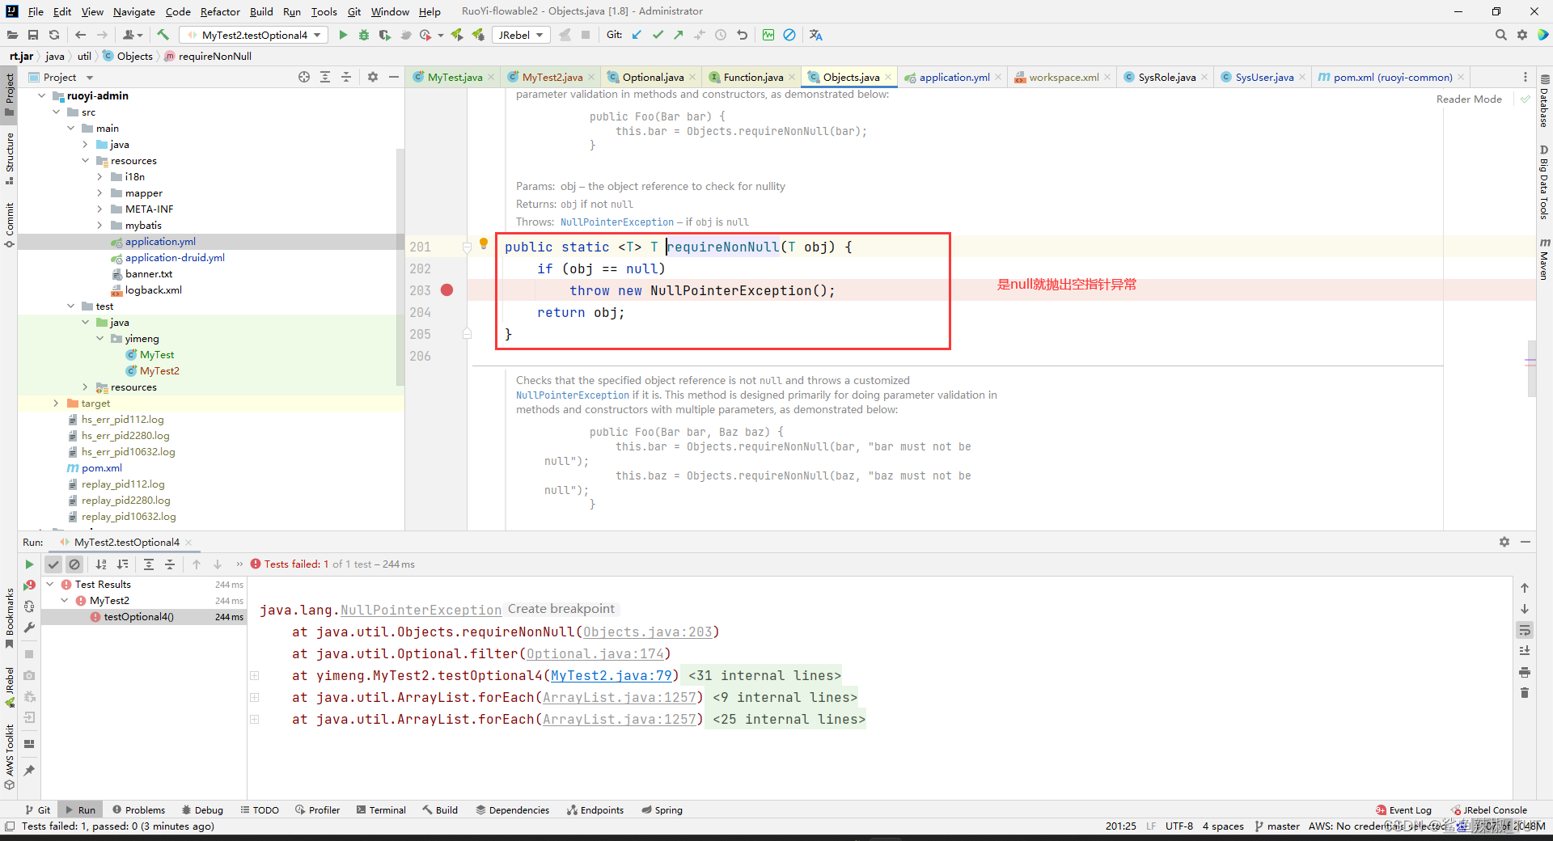Collapse the ruoyi-admin tree node
This screenshot has width=1553, height=841.
(41, 95)
